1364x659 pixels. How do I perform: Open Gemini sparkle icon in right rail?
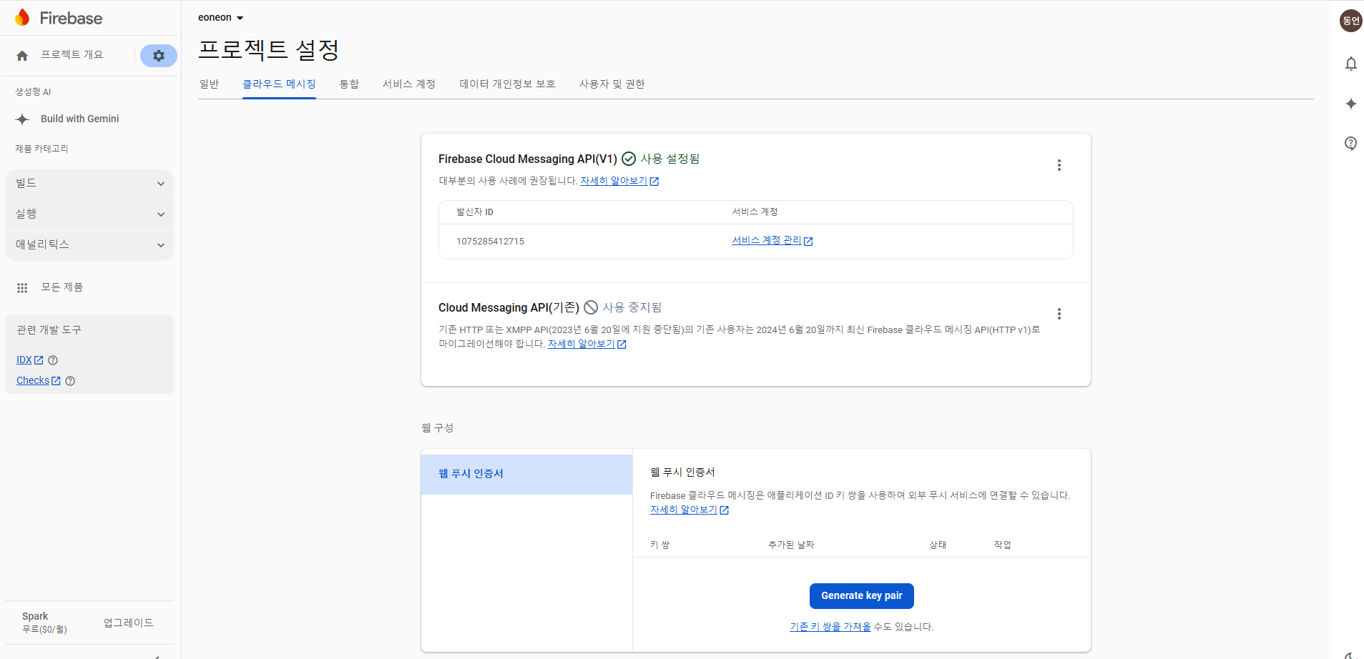click(1350, 104)
